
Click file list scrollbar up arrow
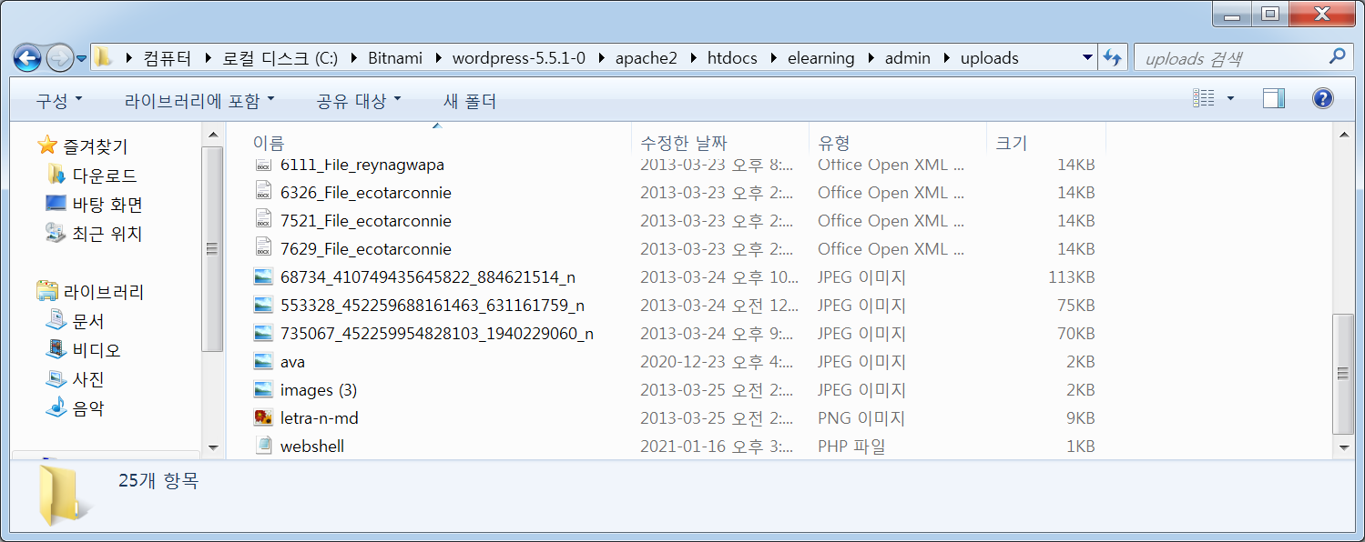pos(1342,135)
